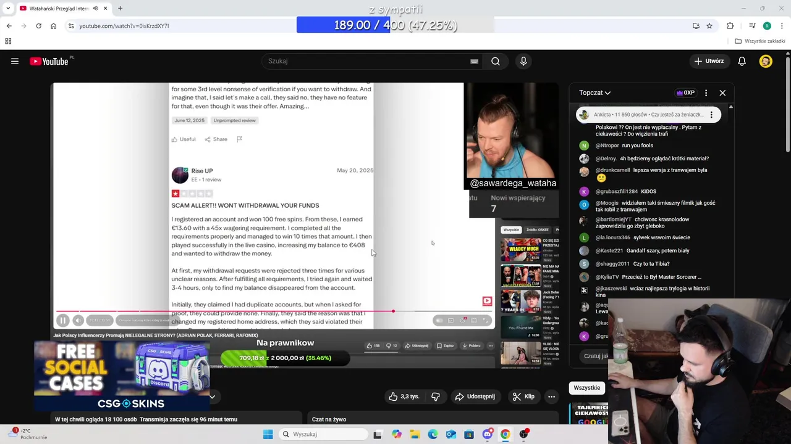Open a new browser tab
Viewport: 791px width, 444px height.
(x=120, y=9)
